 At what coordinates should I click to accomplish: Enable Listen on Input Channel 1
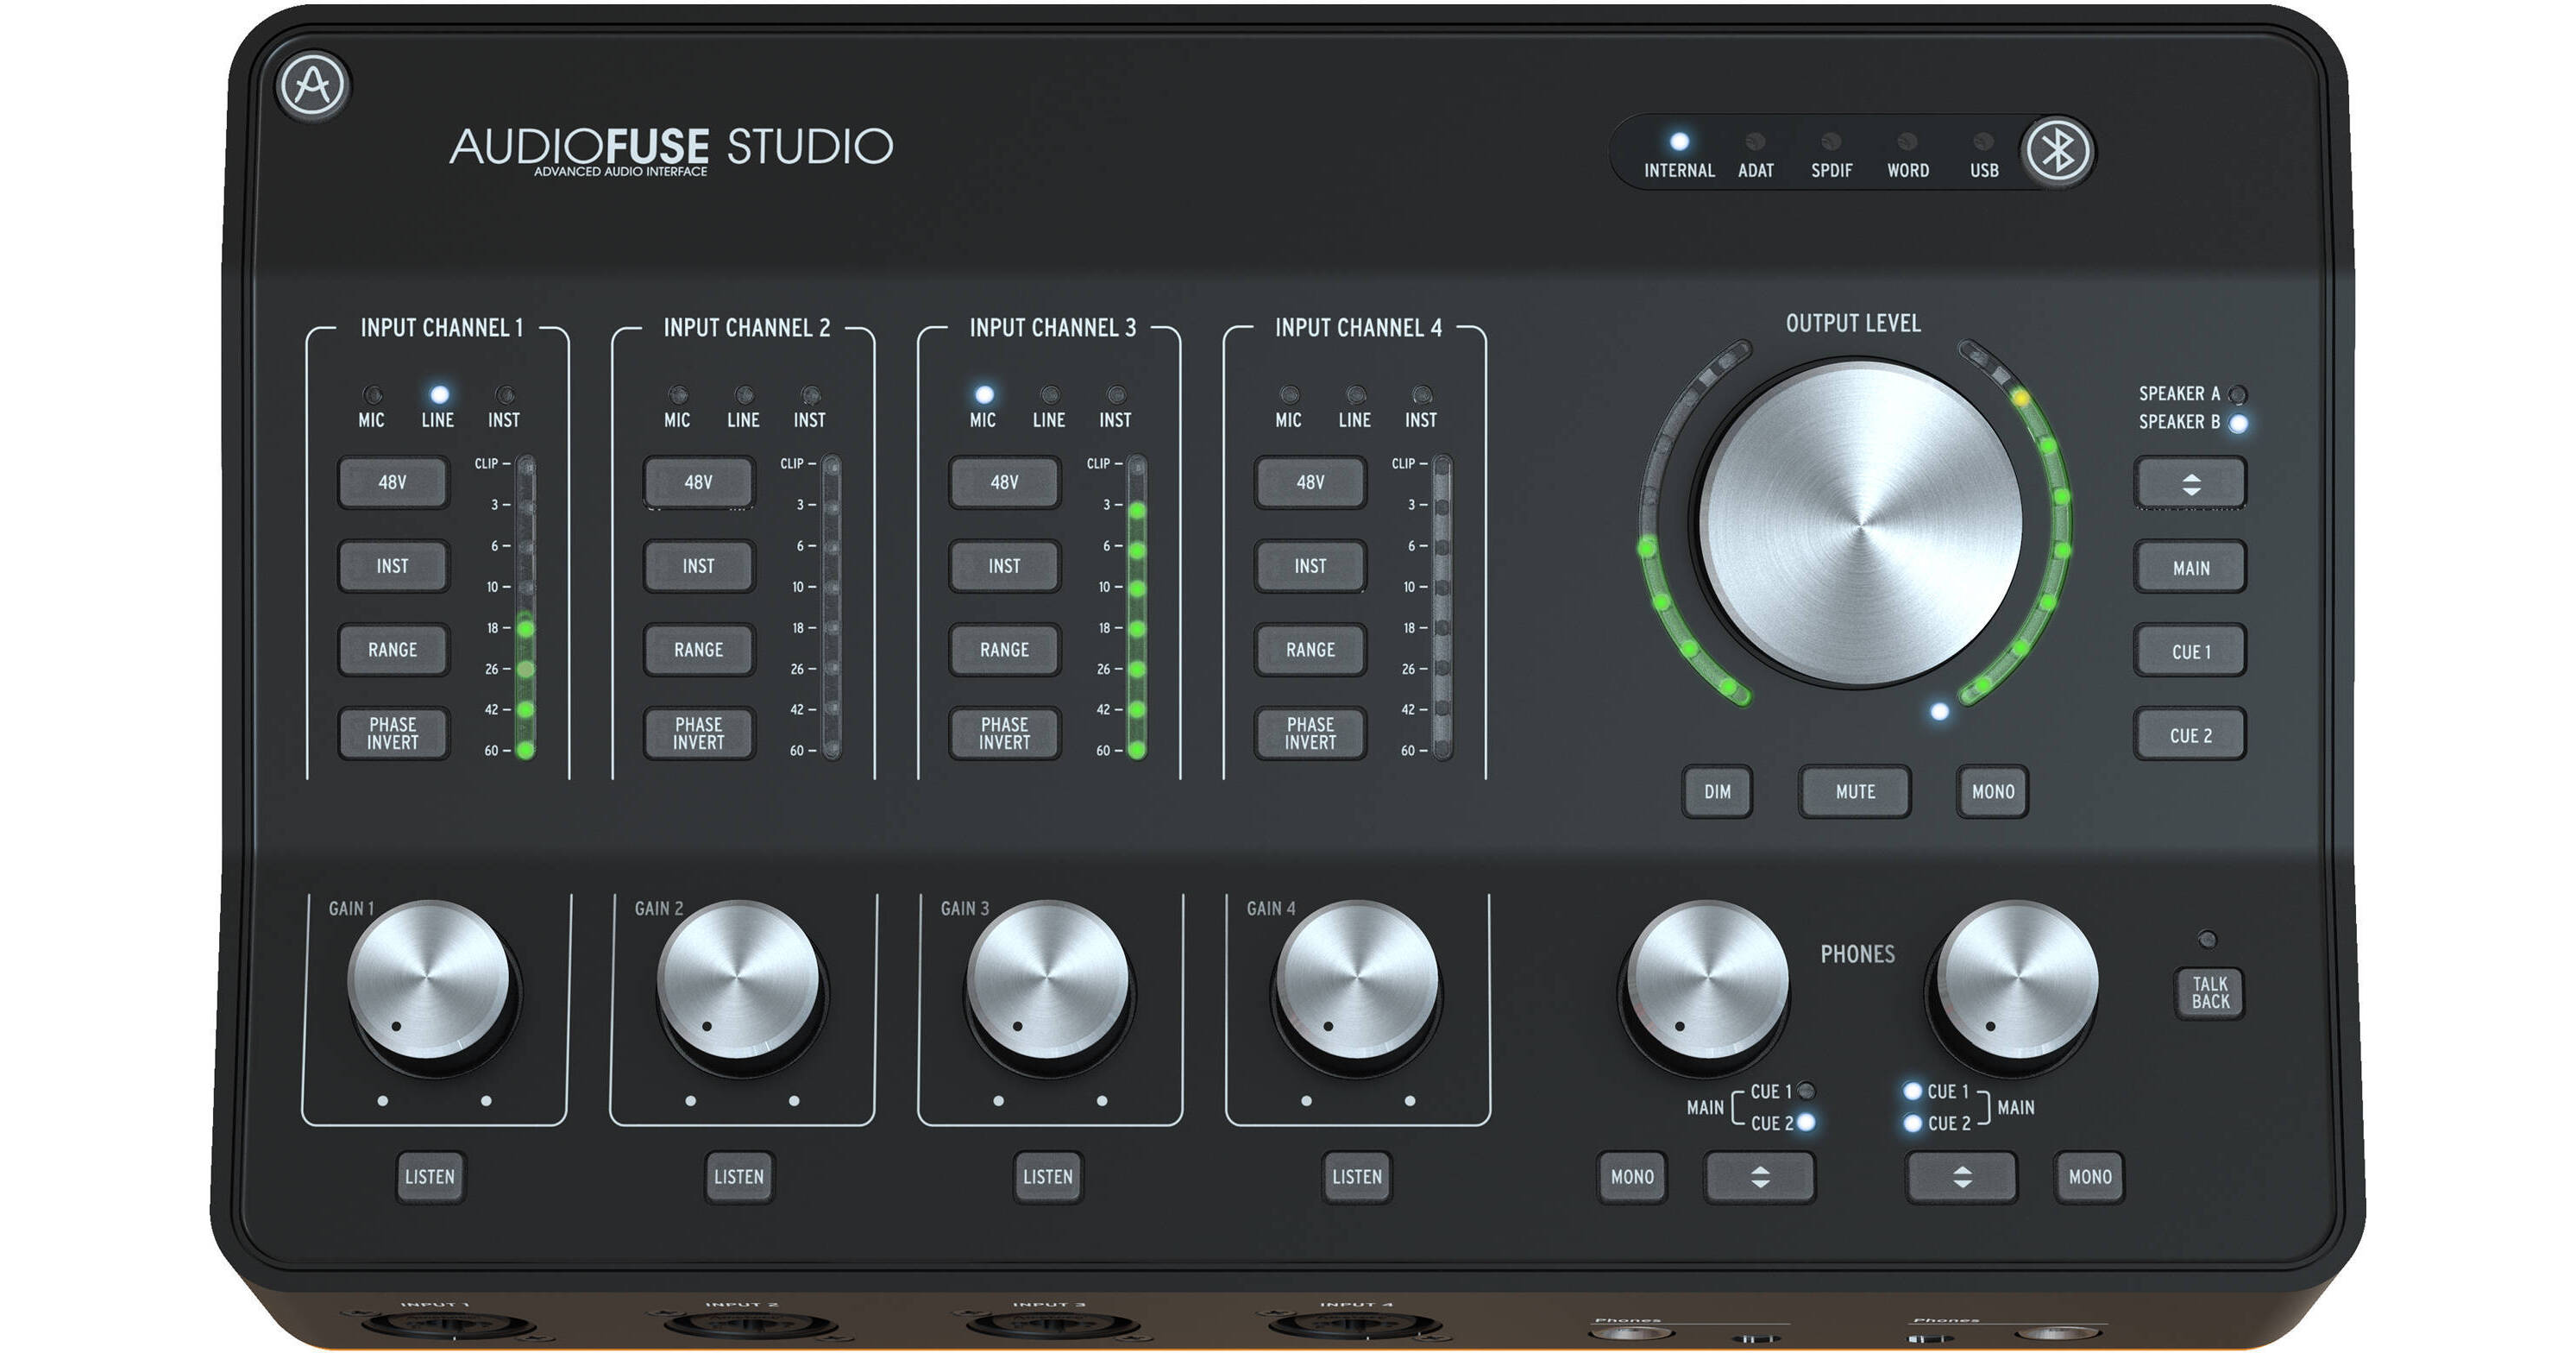(430, 1176)
